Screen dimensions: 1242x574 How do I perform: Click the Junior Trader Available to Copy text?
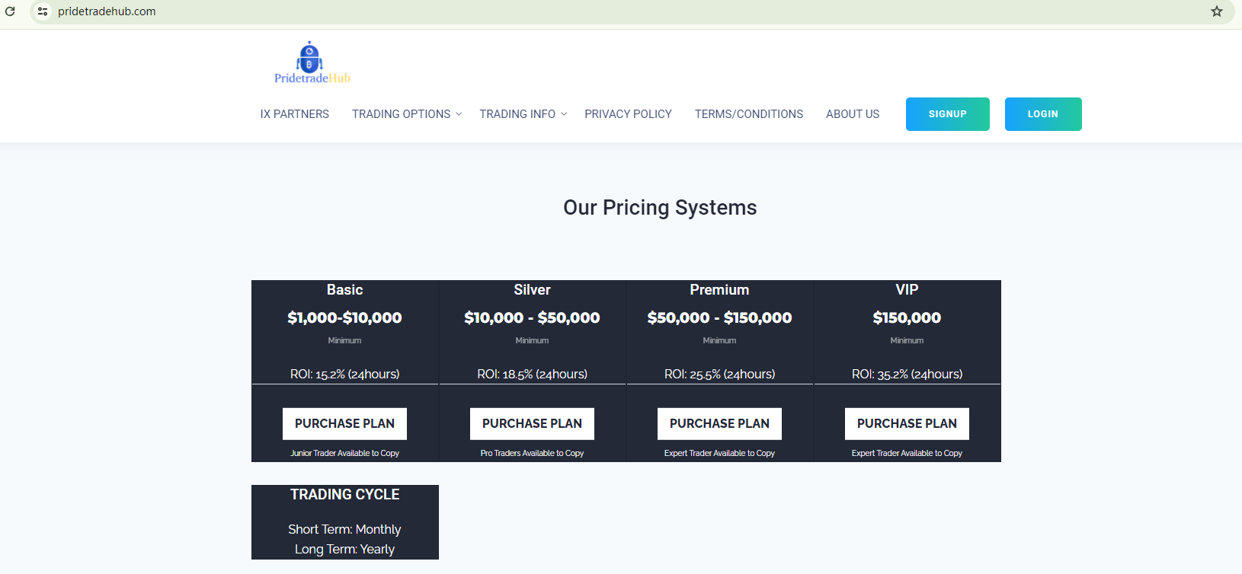[x=344, y=453]
